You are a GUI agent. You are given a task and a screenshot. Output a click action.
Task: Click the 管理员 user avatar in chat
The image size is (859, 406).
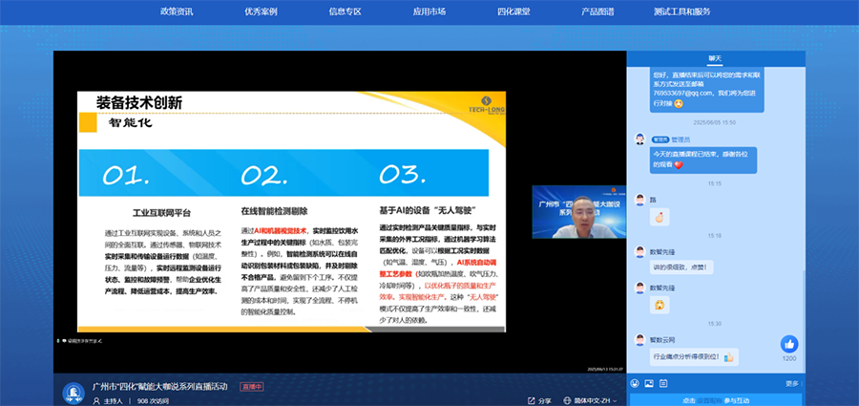tap(640, 139)
